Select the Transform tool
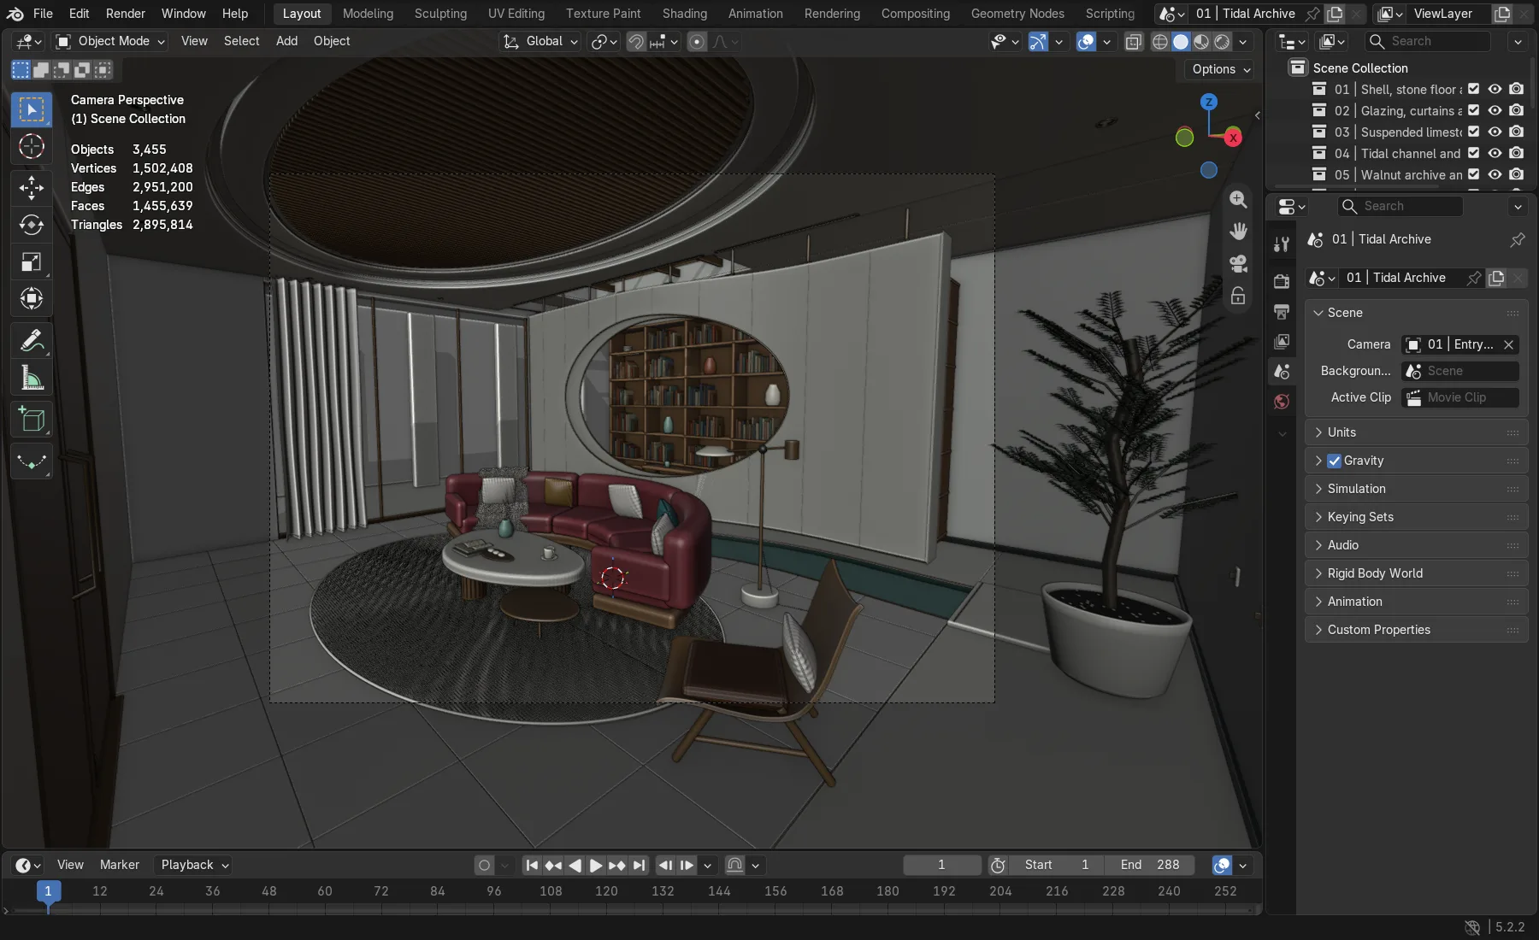The image size is (1539, 940). coord(32,298)
